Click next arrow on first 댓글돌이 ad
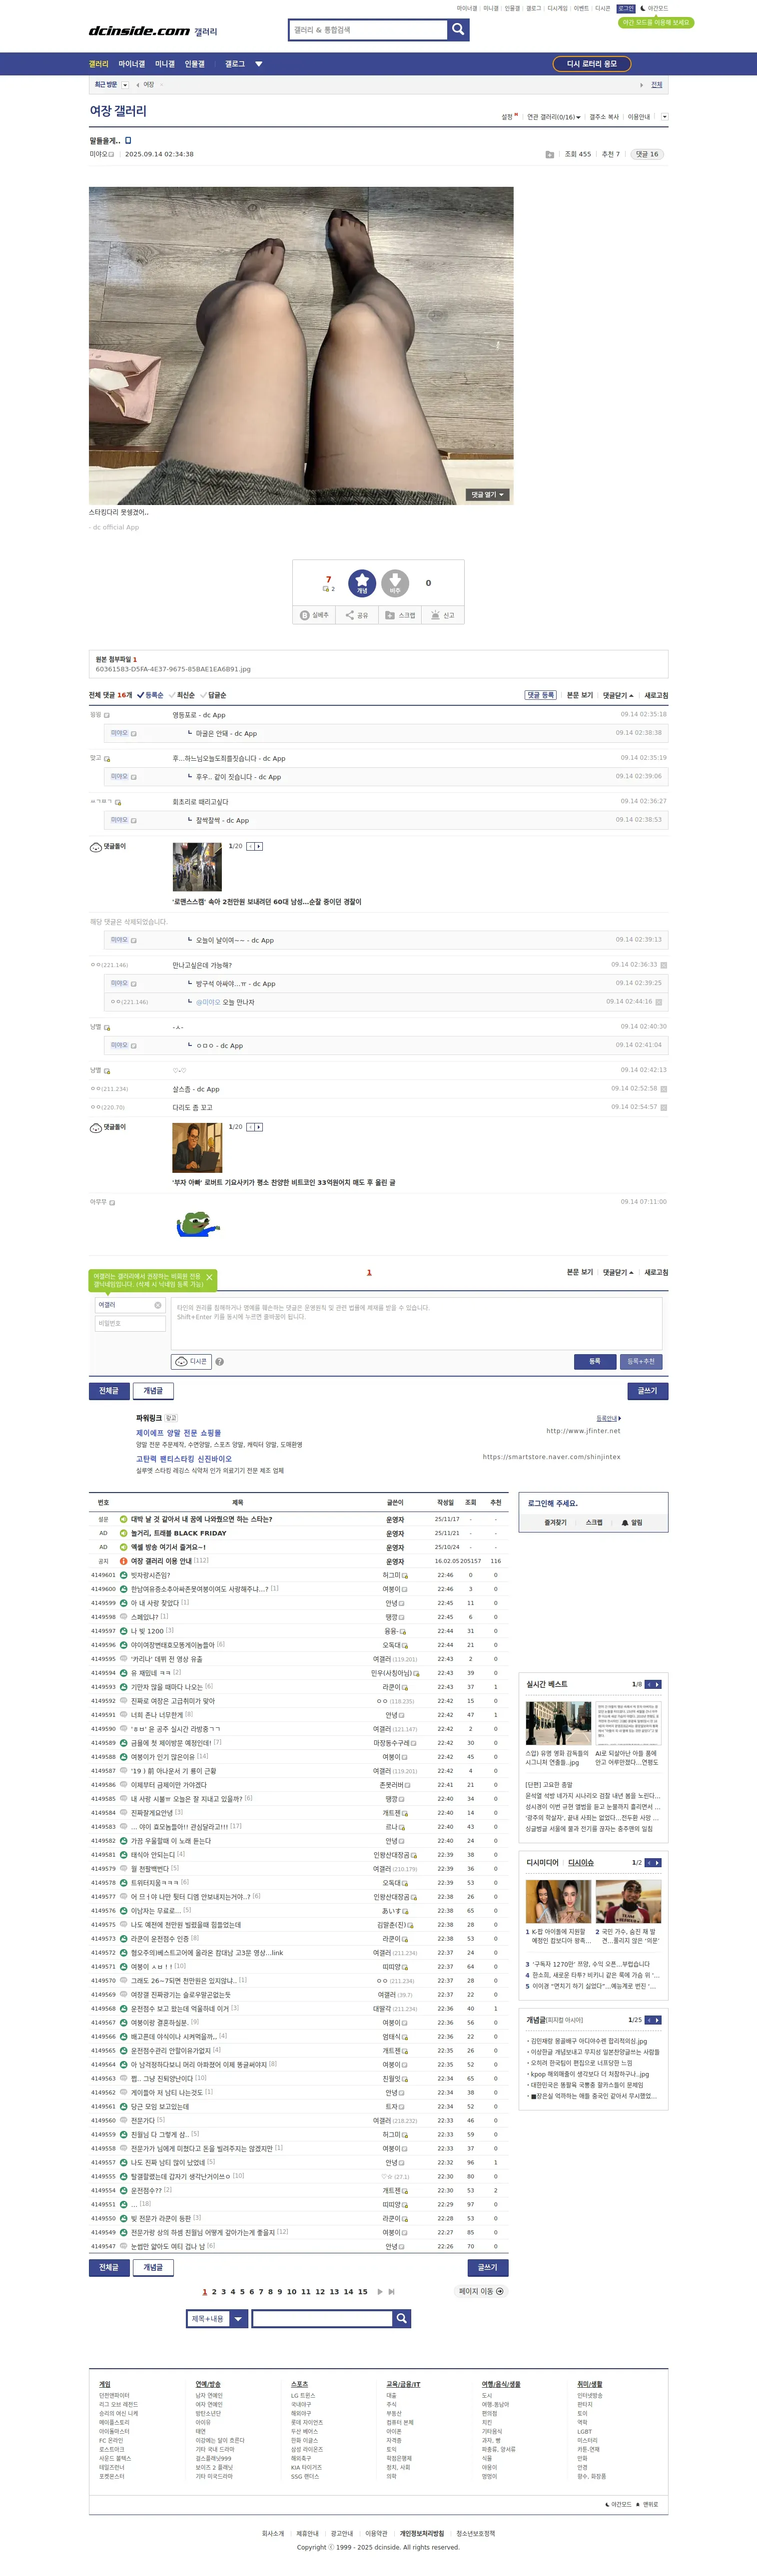Screen dimensions: 757x2576 [x=259, y=846]
